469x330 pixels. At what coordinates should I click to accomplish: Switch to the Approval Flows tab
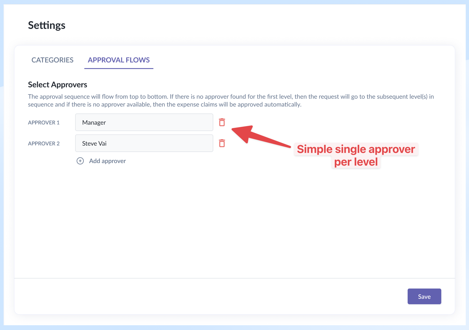118,60
